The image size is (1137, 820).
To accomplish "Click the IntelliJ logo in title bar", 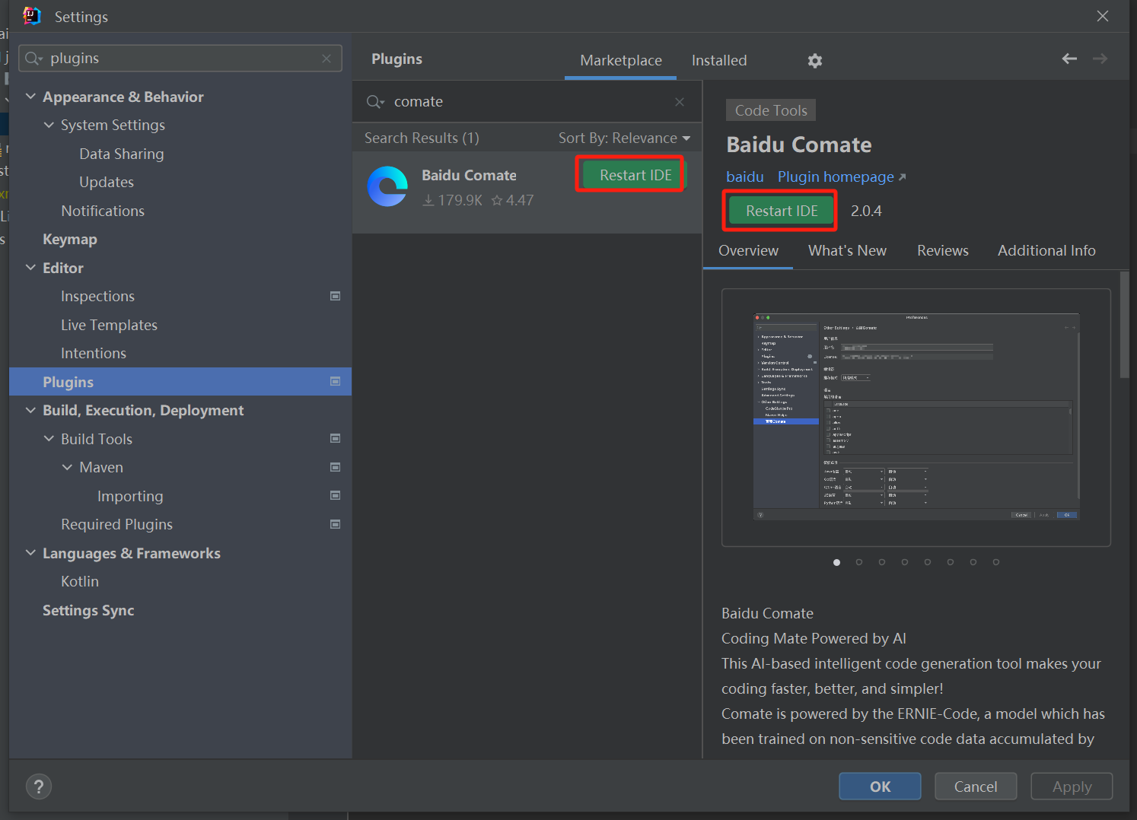I will tap(32, 15).
